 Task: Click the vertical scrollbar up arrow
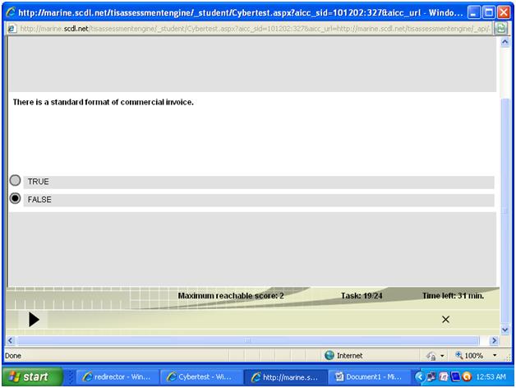504,42
